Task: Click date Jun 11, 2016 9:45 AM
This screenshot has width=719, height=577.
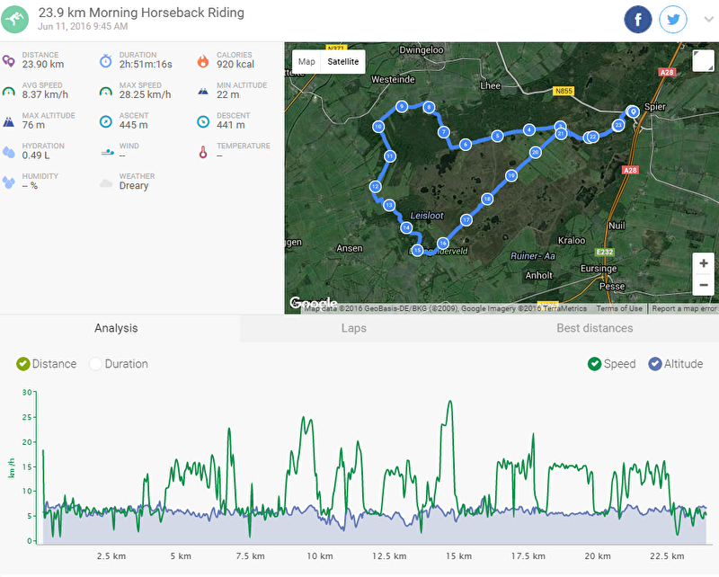Action: coord(83,27)
